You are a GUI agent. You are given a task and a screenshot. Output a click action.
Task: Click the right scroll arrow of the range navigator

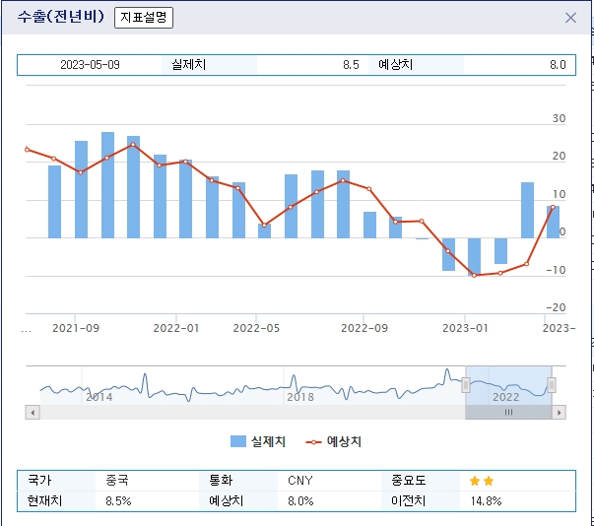pos(559,412)
